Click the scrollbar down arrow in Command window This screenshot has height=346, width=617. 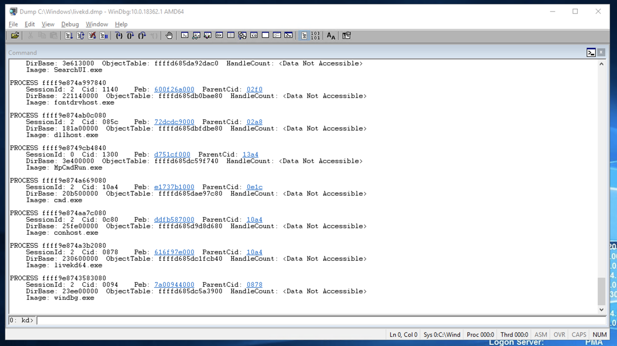coord(601,310)
